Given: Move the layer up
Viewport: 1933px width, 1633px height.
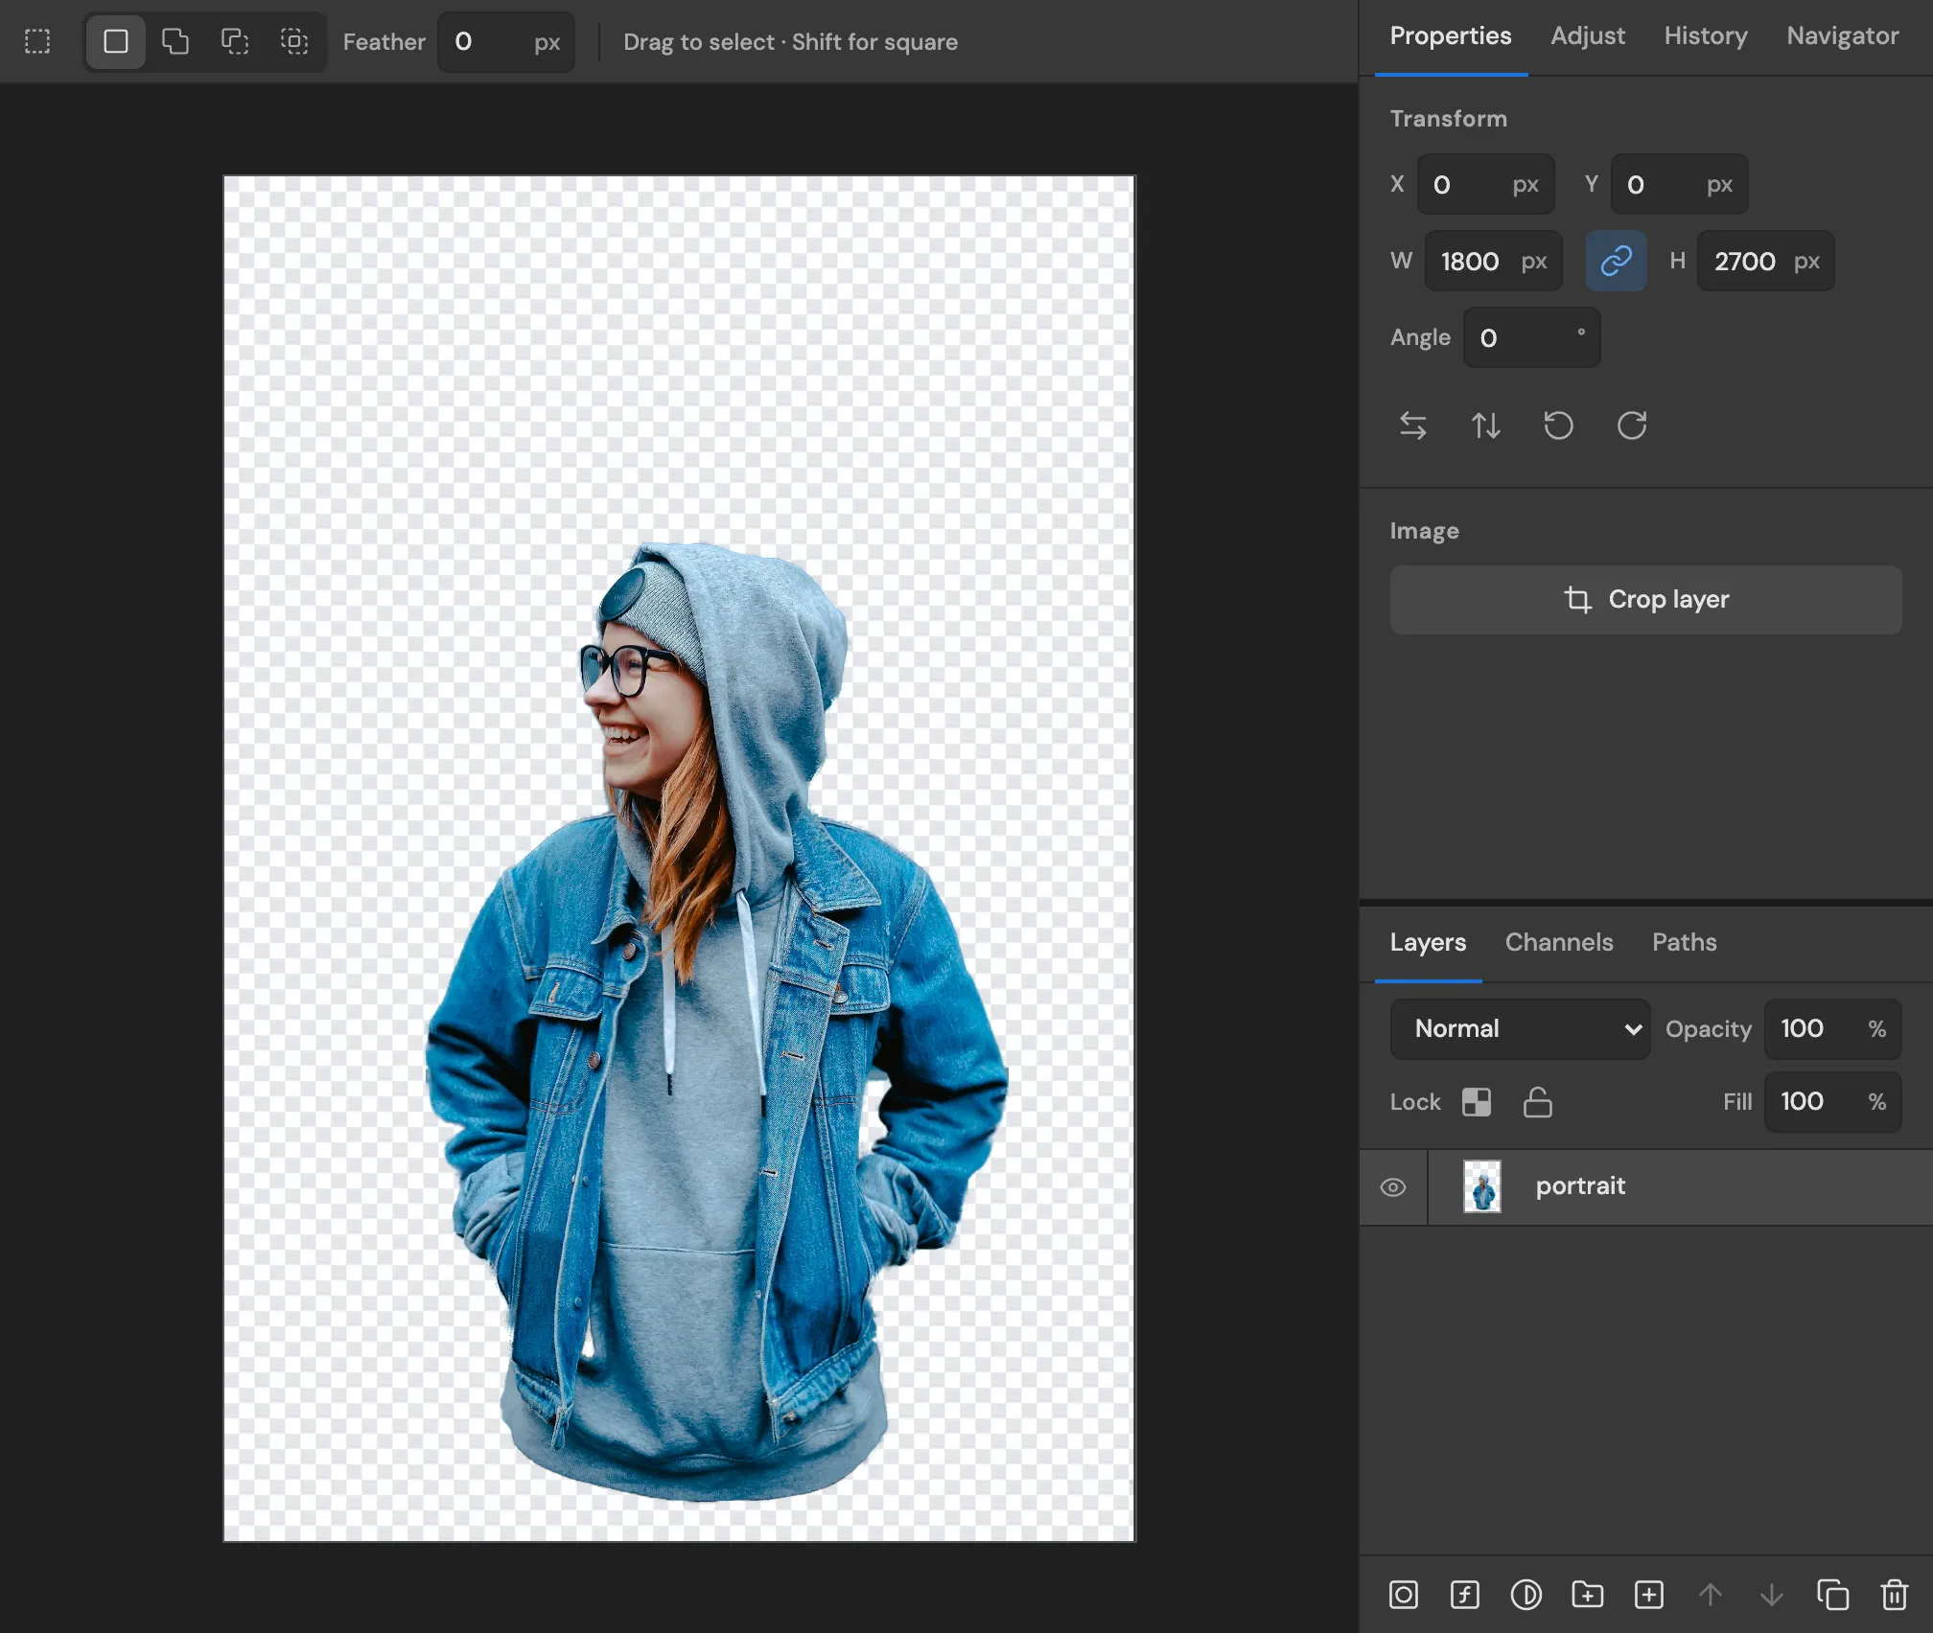Looking at the screenshot, I should pyautogui.click(x=1710, y=1595).
